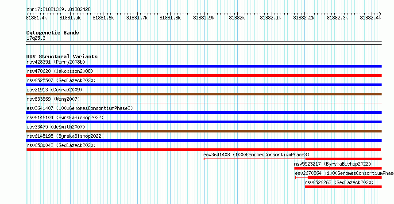
Task: Click the Cytogenetic Bands track title
Action: point(53,33)
